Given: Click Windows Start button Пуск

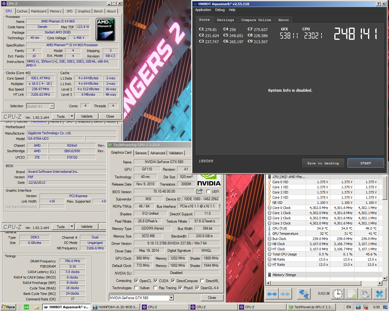Looking at the screenshot, I should 8,307.
